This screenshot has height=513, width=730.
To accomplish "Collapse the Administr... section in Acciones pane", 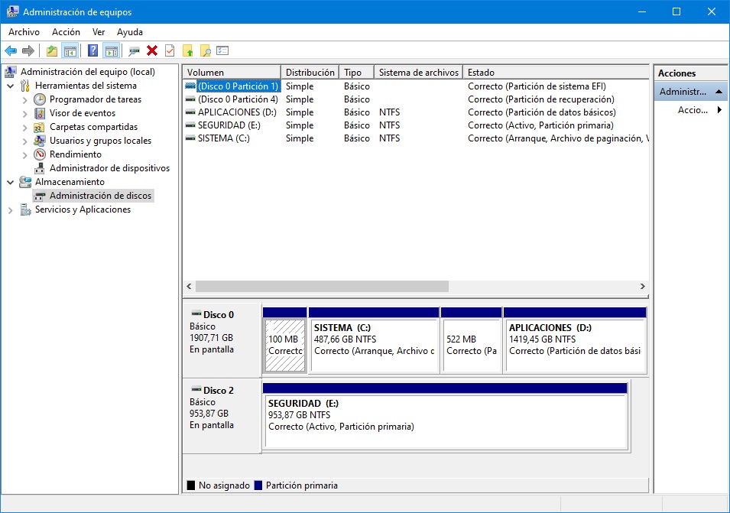I will click(719, 92).
